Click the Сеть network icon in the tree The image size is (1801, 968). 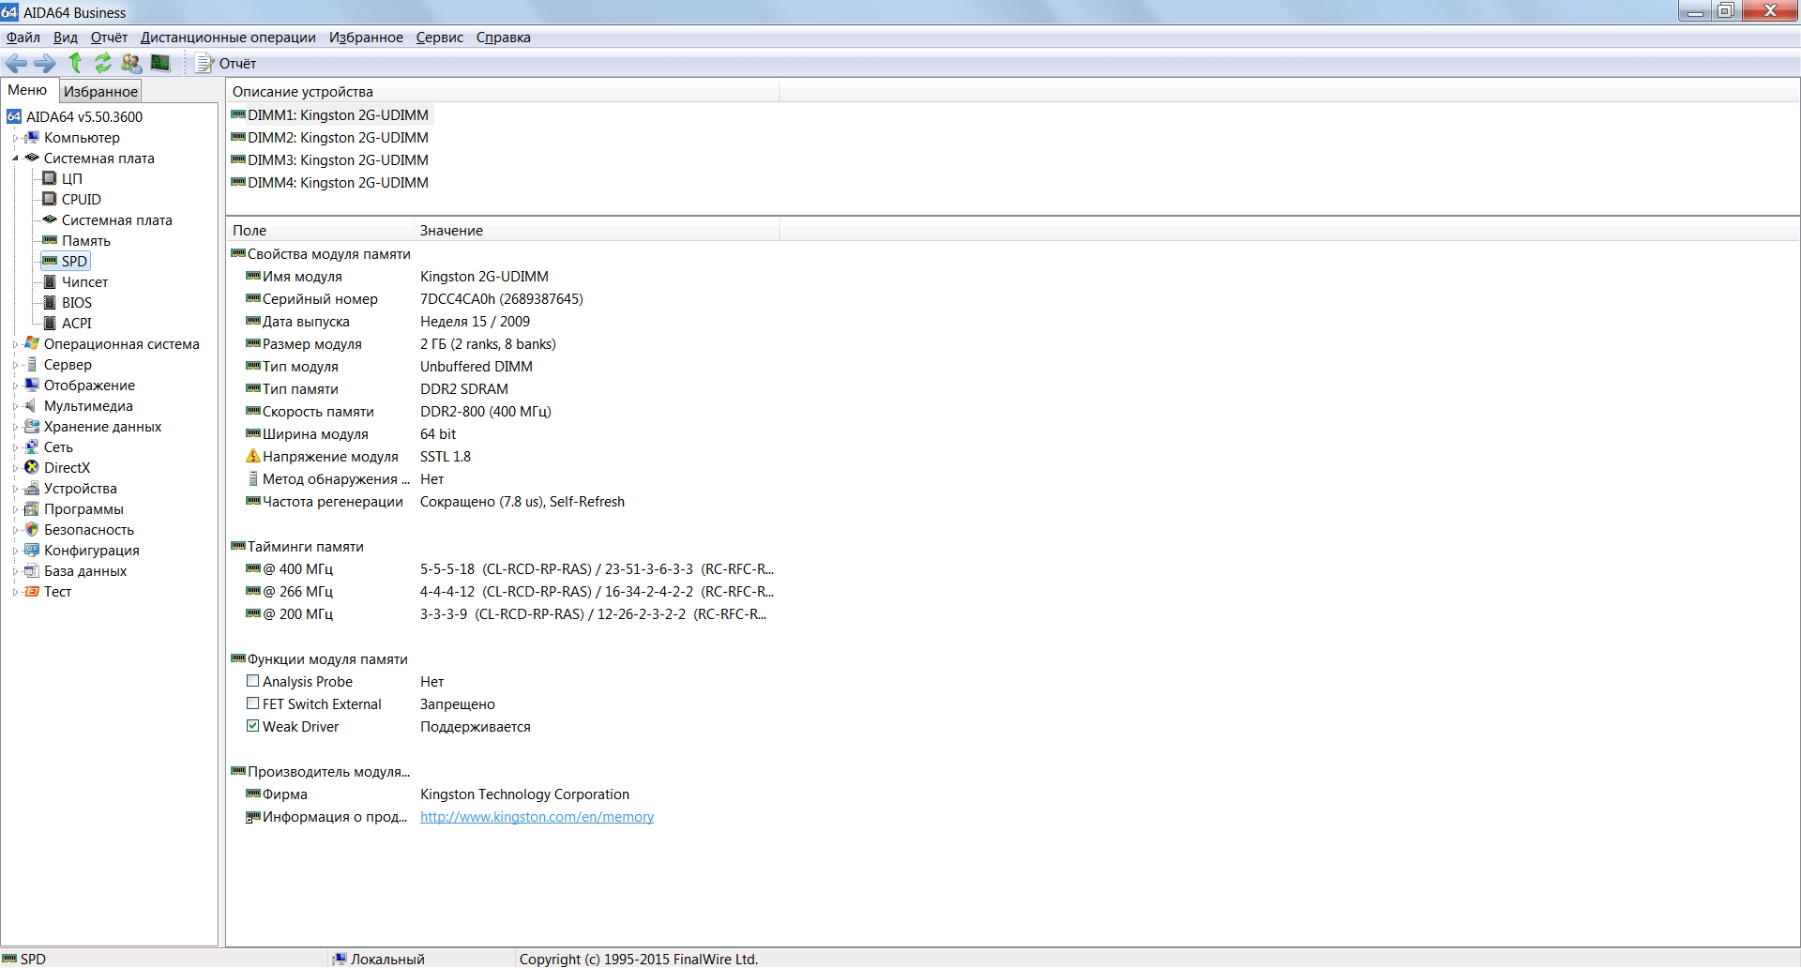[x=32, y=446]
